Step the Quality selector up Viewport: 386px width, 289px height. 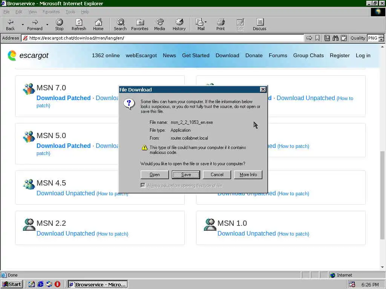[x=381, y=37]
